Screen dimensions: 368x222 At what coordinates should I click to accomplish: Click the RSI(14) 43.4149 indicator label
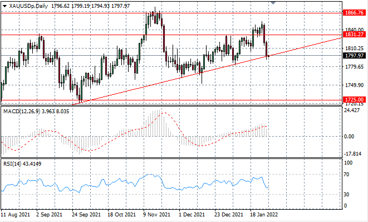coord(22,163)
